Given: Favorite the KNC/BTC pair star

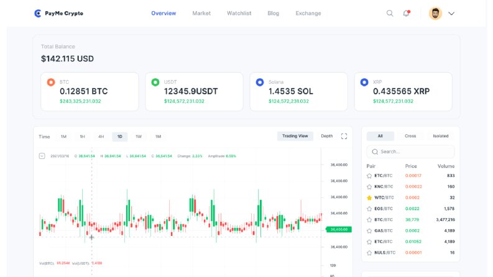Looking at the screenshot, I should [369, 187].
